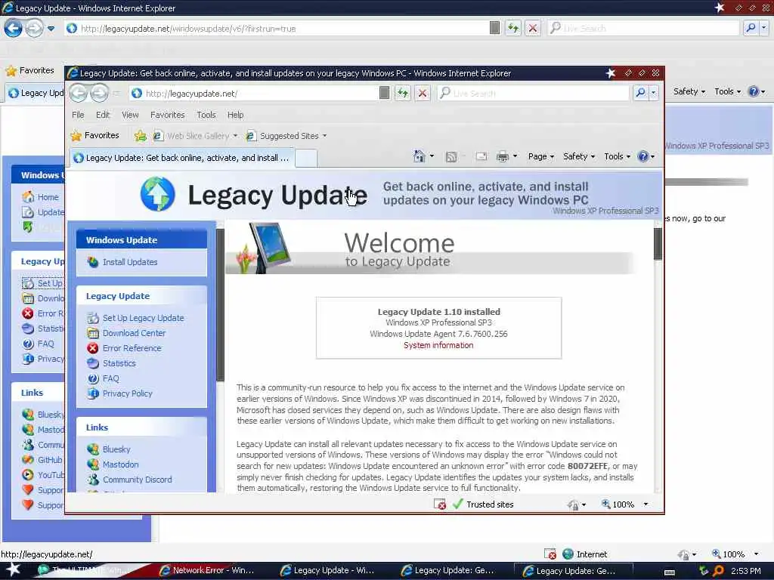Image resolution: width=774 pixels, height=580 pixels.
Task: Click the System information link
Action: pyautogui.click(x=438, y=345)
